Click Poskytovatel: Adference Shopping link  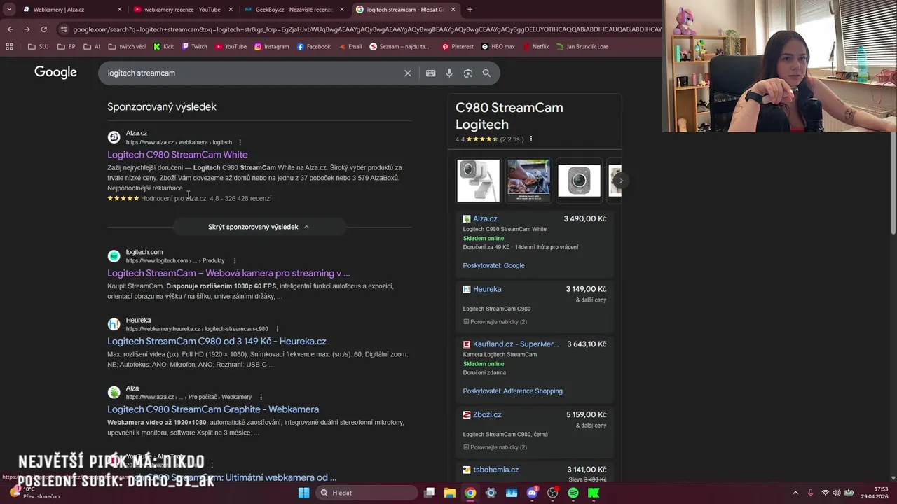512,391
